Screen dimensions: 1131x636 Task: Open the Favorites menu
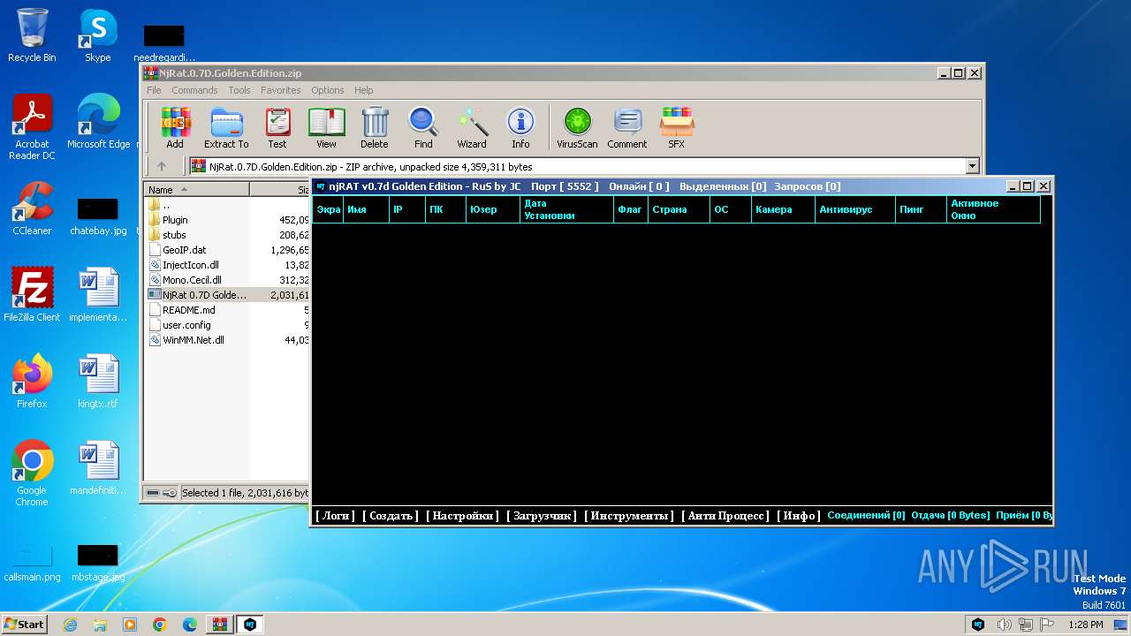(281, 90)
